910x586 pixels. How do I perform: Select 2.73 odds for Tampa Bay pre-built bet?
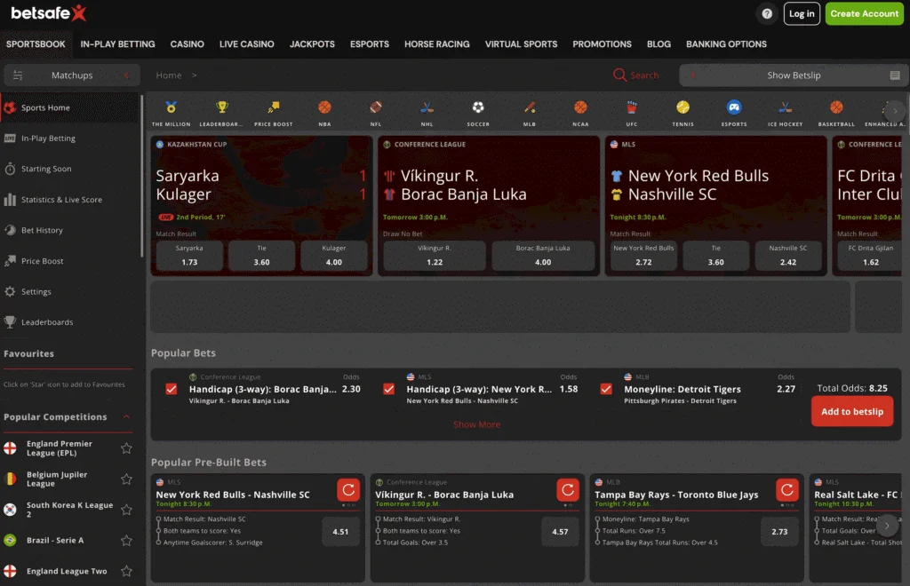coord(779,532)
